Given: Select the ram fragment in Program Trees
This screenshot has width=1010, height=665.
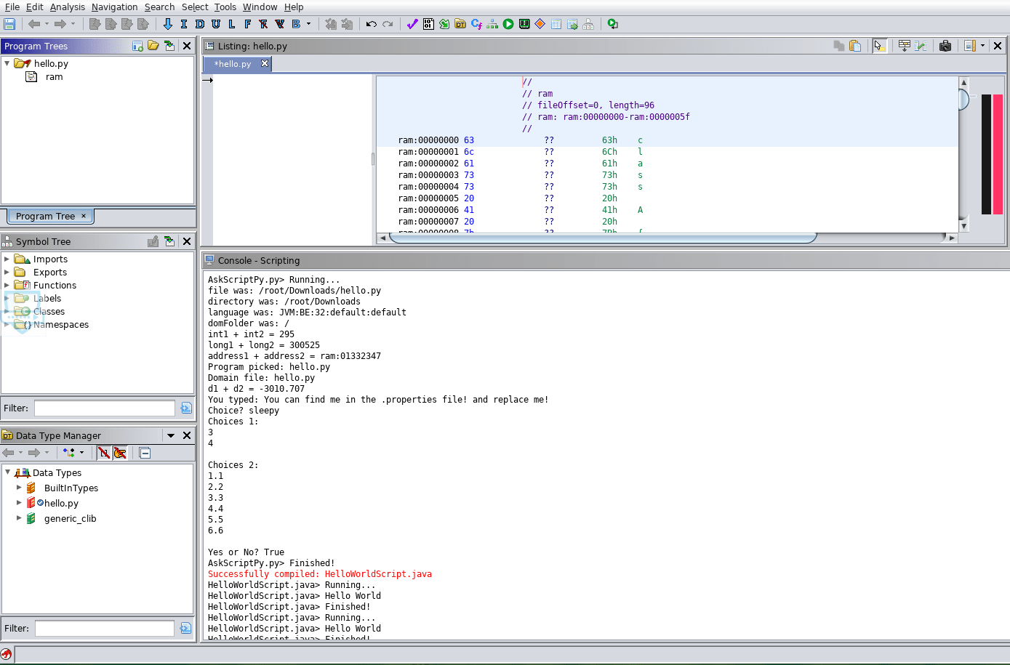Looking at the screenshot, I should click(x=54, y=77).
